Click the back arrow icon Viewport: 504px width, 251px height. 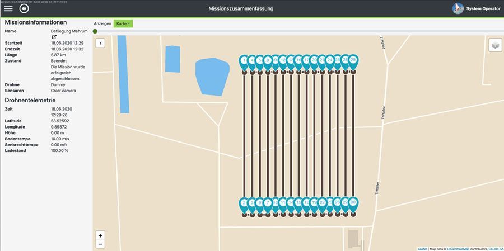[x=24, y=8]
